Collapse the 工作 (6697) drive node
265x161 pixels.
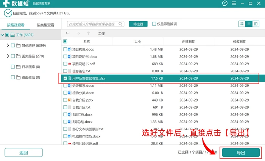click(x=2, y=35)
